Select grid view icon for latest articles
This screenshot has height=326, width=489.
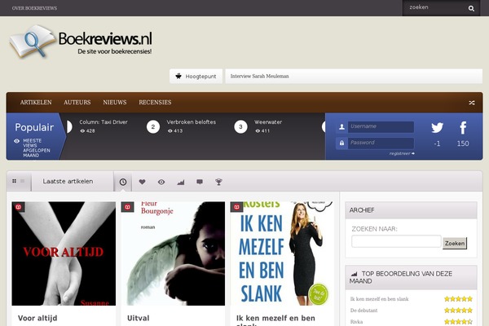coord(14,181)
